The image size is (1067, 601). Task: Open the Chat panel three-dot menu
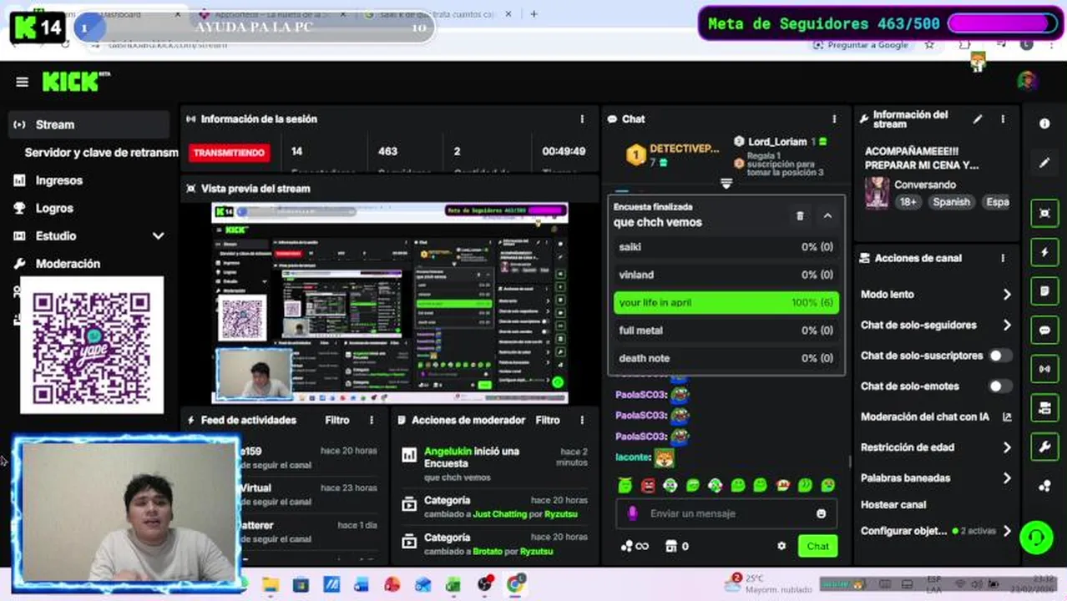click(833, 119)
